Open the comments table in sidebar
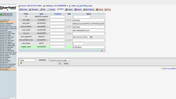The image size is (176, 99). 5,25
